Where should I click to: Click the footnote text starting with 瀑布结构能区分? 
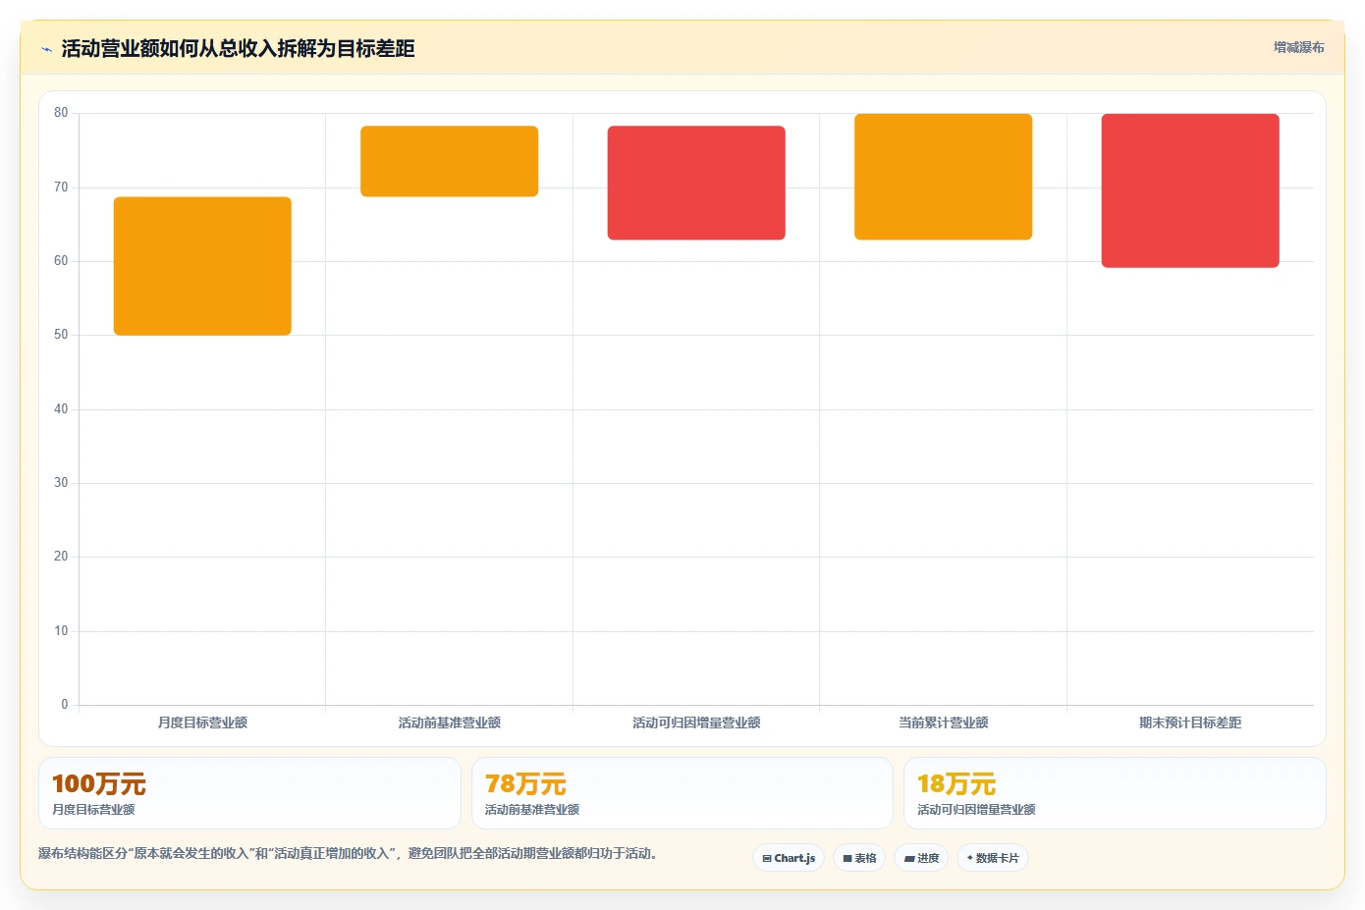[348, 853]
